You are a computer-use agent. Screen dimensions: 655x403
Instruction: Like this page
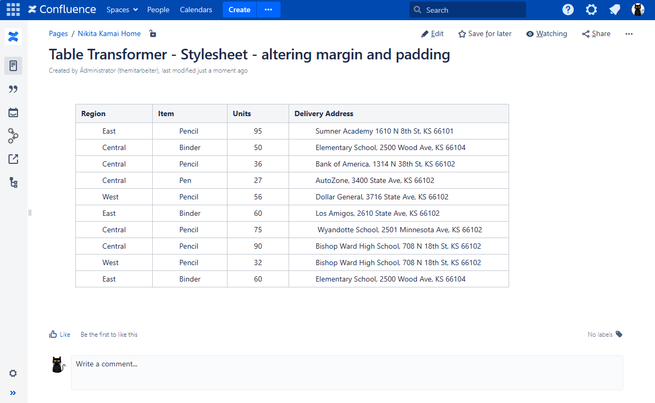click(59, 335)
